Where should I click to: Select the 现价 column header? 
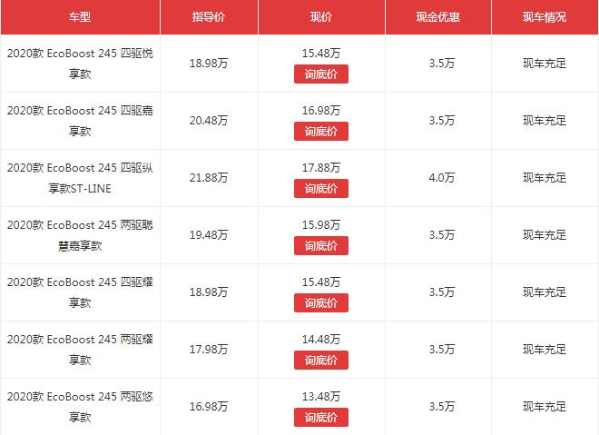click(x=321, y=17)
